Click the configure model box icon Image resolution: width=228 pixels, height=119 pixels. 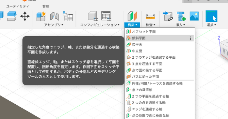tap(93, 16)
